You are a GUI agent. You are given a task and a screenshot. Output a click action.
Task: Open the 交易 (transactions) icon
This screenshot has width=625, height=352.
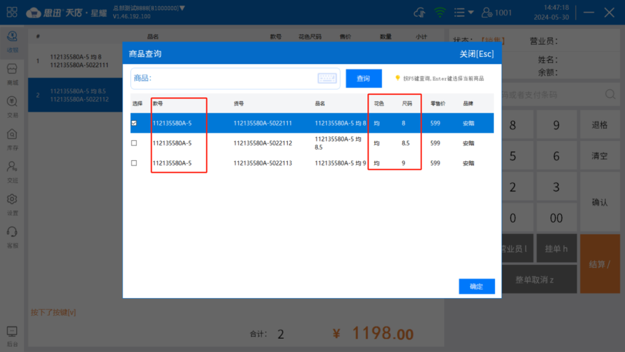coord(12,106)
